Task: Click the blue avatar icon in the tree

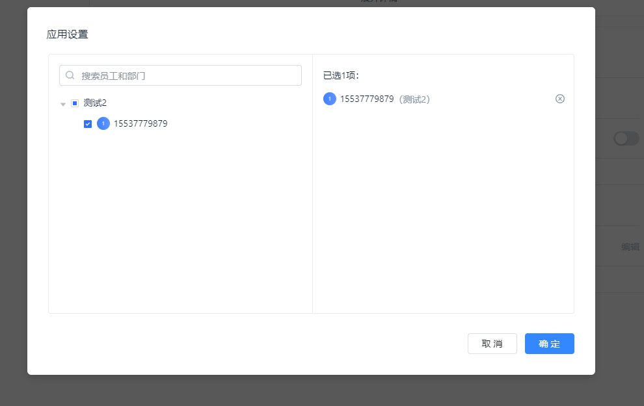Action: 103,123
